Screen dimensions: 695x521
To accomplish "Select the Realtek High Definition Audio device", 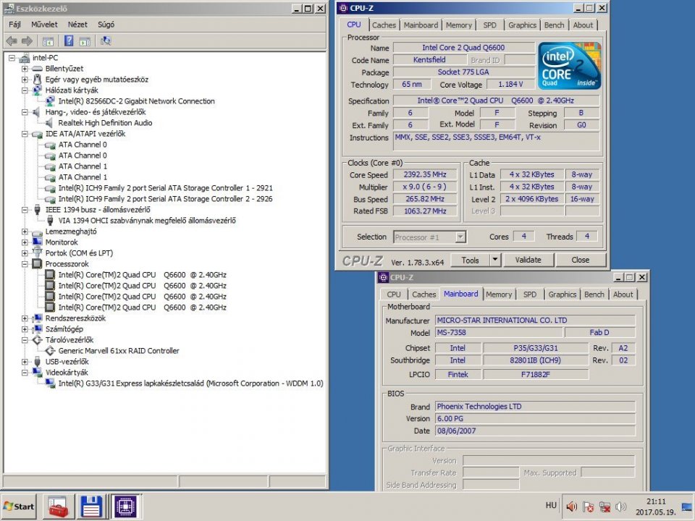I will pos(105,123).
